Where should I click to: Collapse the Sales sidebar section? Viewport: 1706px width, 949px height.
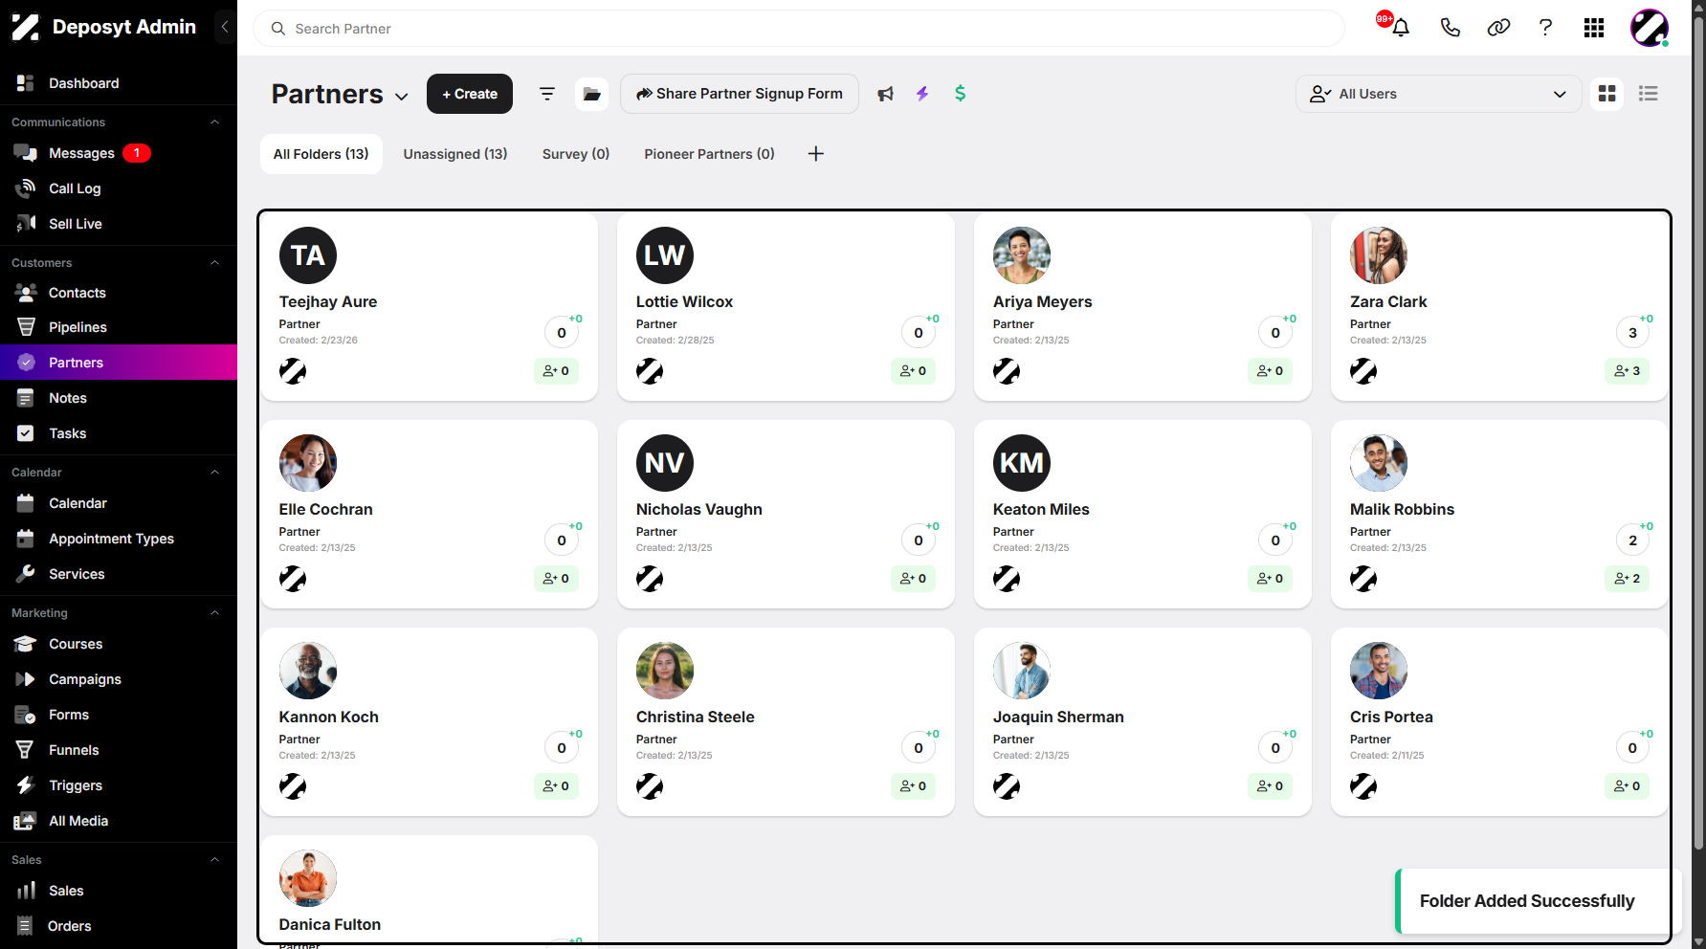[214, 860]
